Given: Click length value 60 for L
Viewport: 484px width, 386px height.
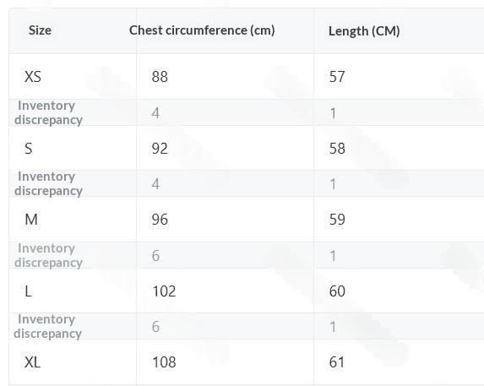Looking at the screenshot, I should click(x=337, y=291).
